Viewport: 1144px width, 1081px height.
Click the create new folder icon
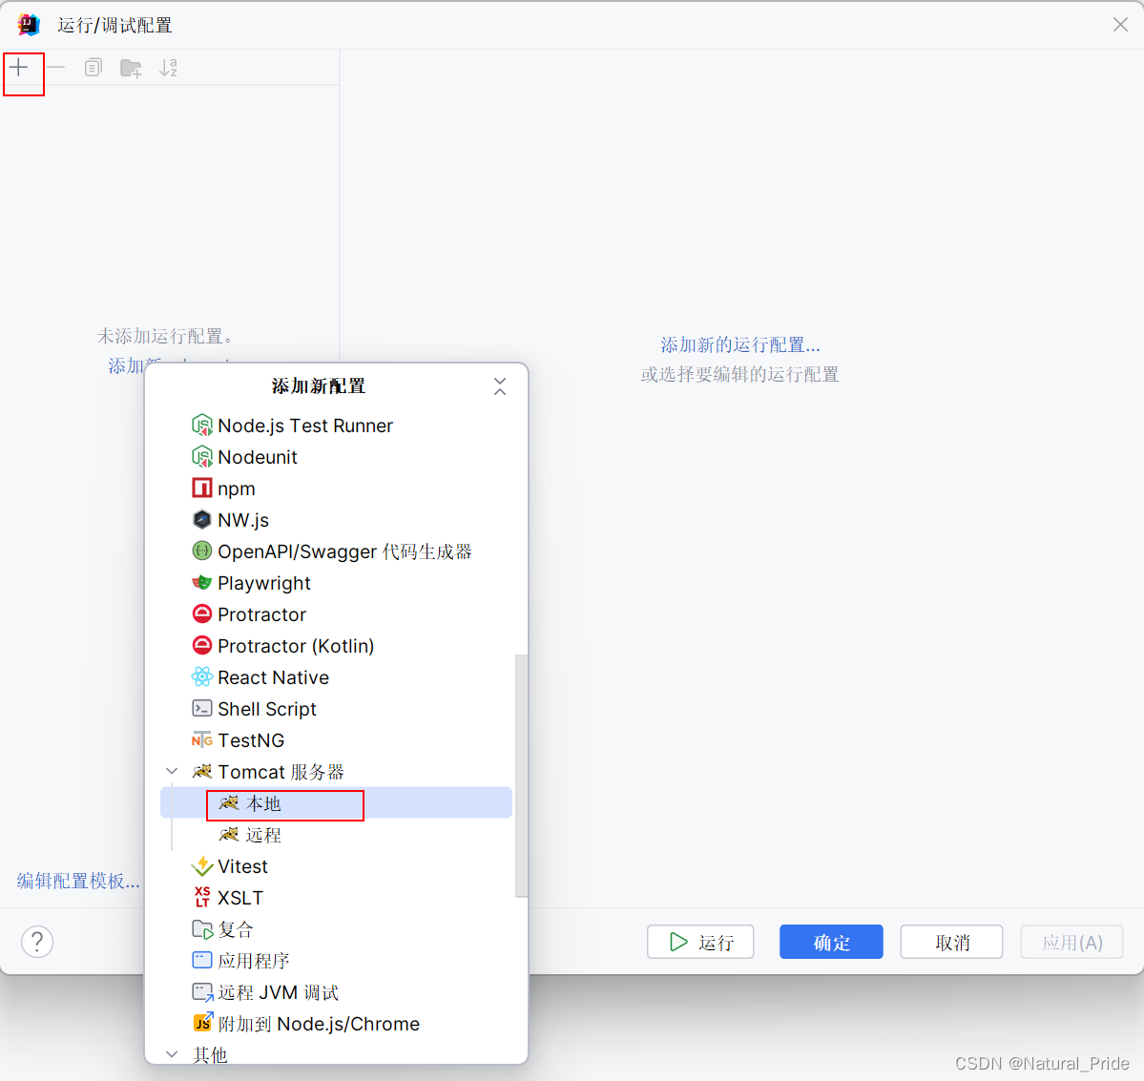[x=131, y=68]
